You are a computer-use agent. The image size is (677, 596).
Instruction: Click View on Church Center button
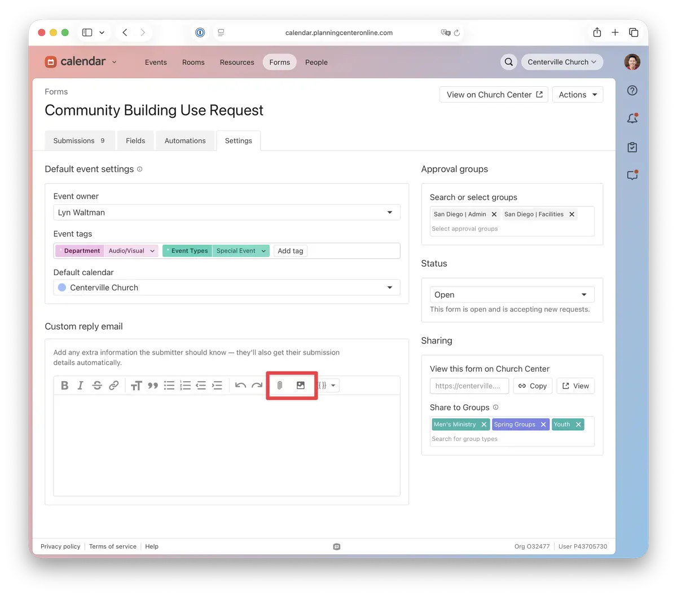click(494, 95)
